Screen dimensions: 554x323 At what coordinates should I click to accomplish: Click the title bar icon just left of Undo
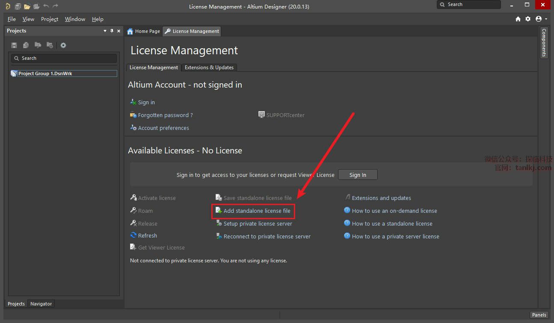[x=36, y=6]
